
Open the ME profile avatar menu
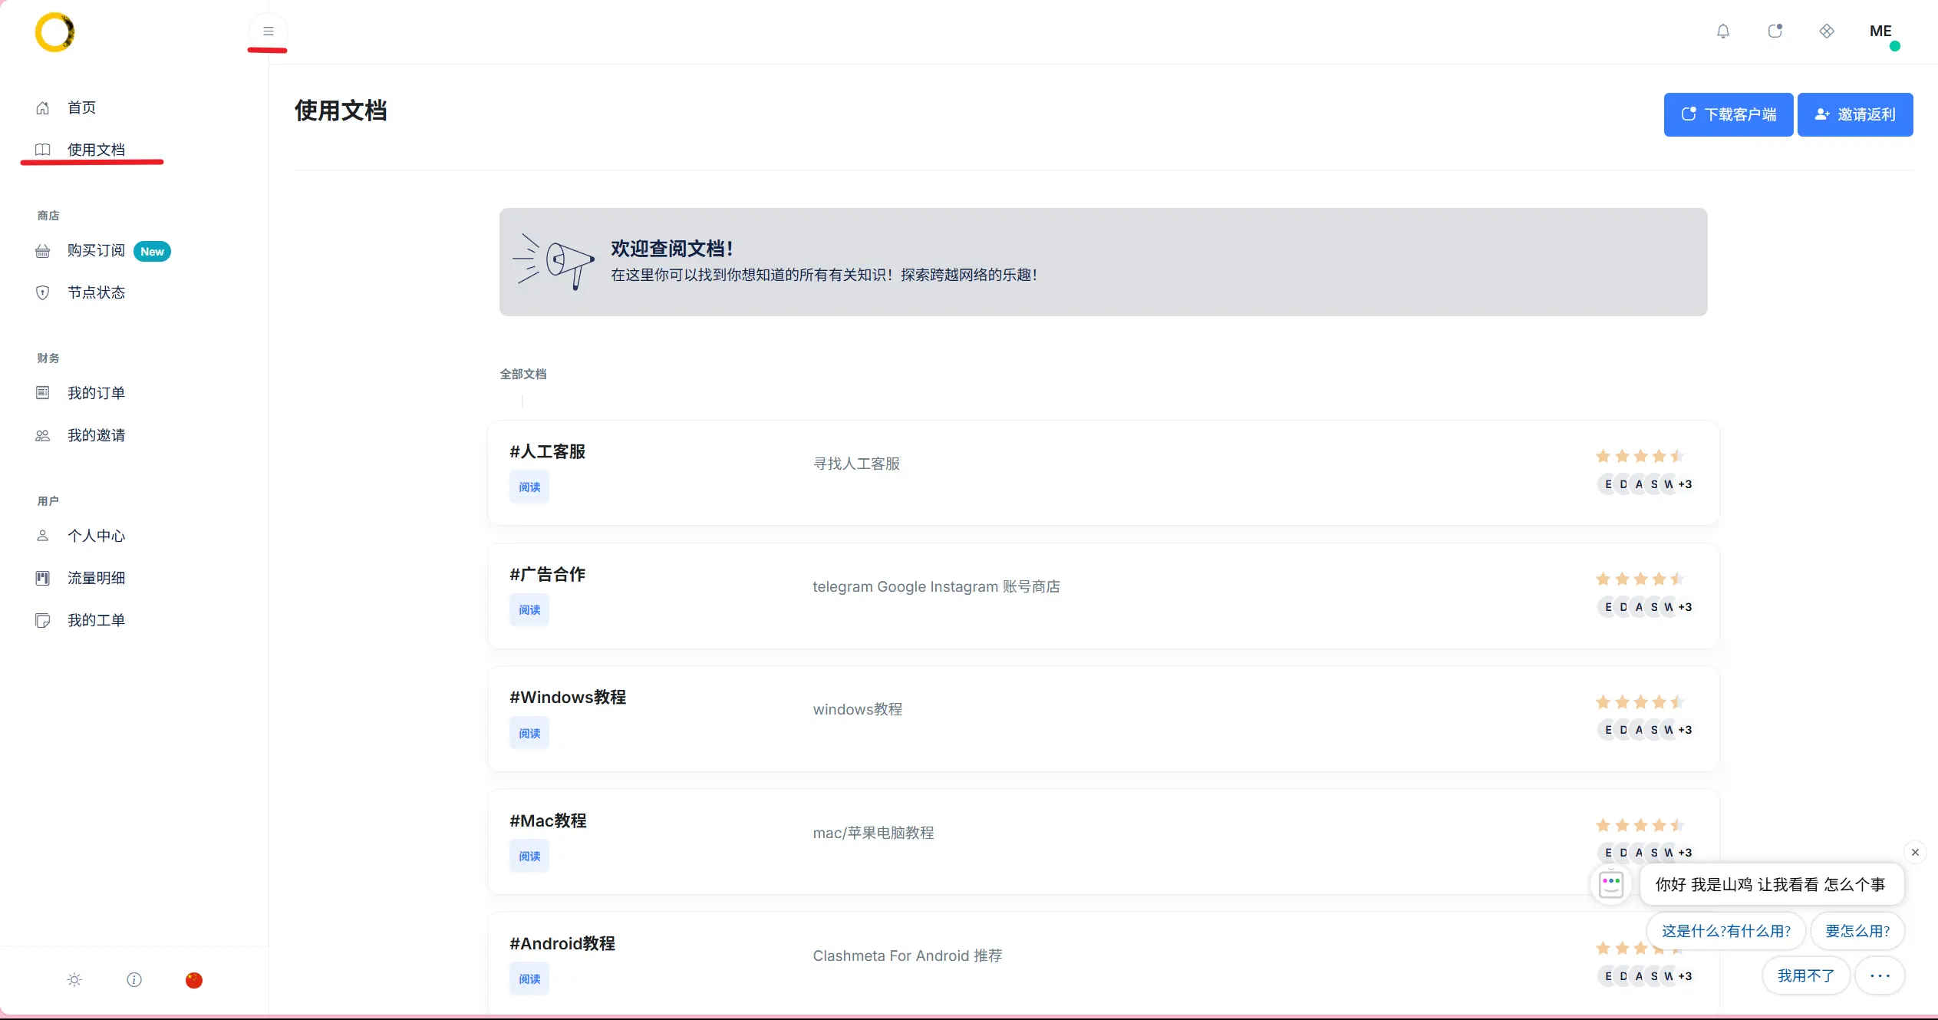(x=1880, y=31)
